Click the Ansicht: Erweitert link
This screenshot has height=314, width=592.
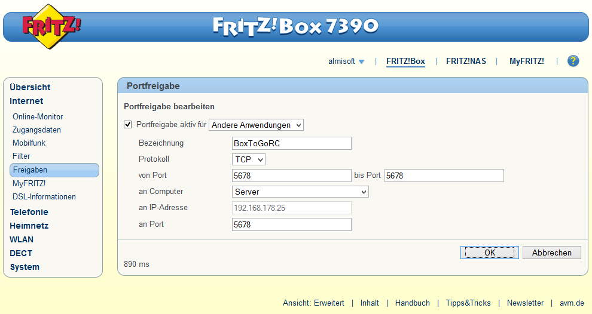(313, 303)
